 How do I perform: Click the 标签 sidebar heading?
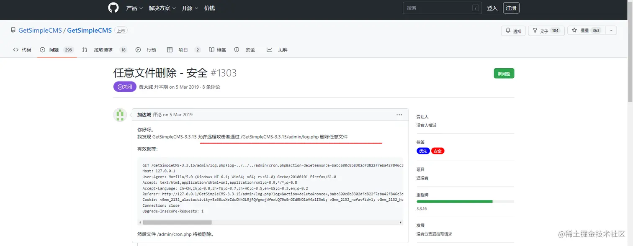pyautogui.click(x=421, y=142)
